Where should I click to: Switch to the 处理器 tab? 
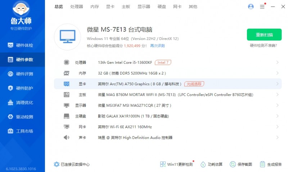point(77,7)
